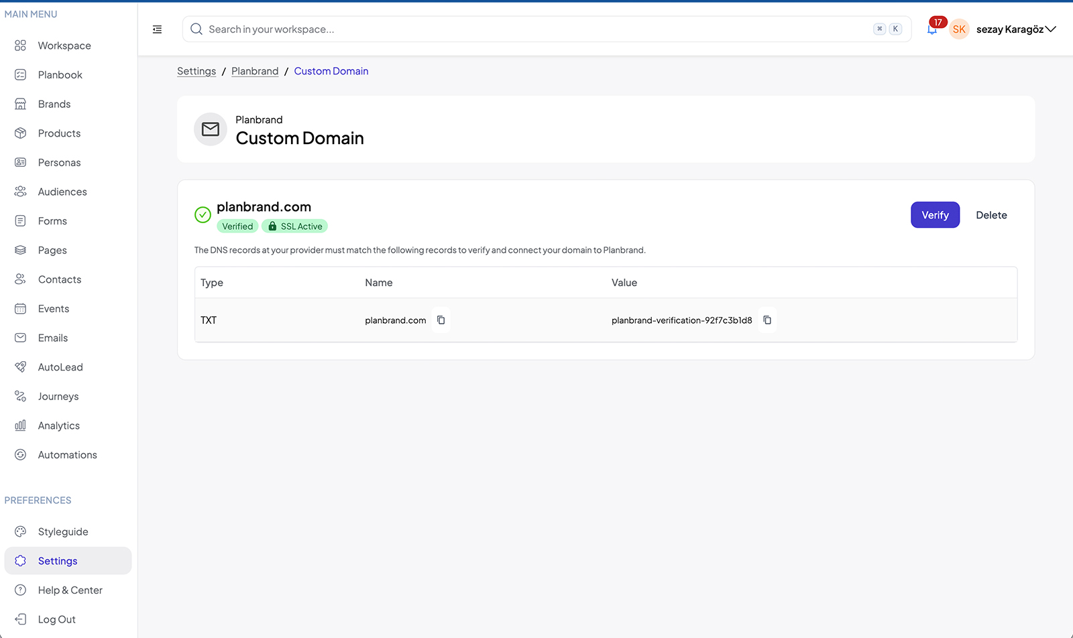Viewport: 1073px width, 638px height.
Task: Go to the Products cube icon
Action: (21, 133)
